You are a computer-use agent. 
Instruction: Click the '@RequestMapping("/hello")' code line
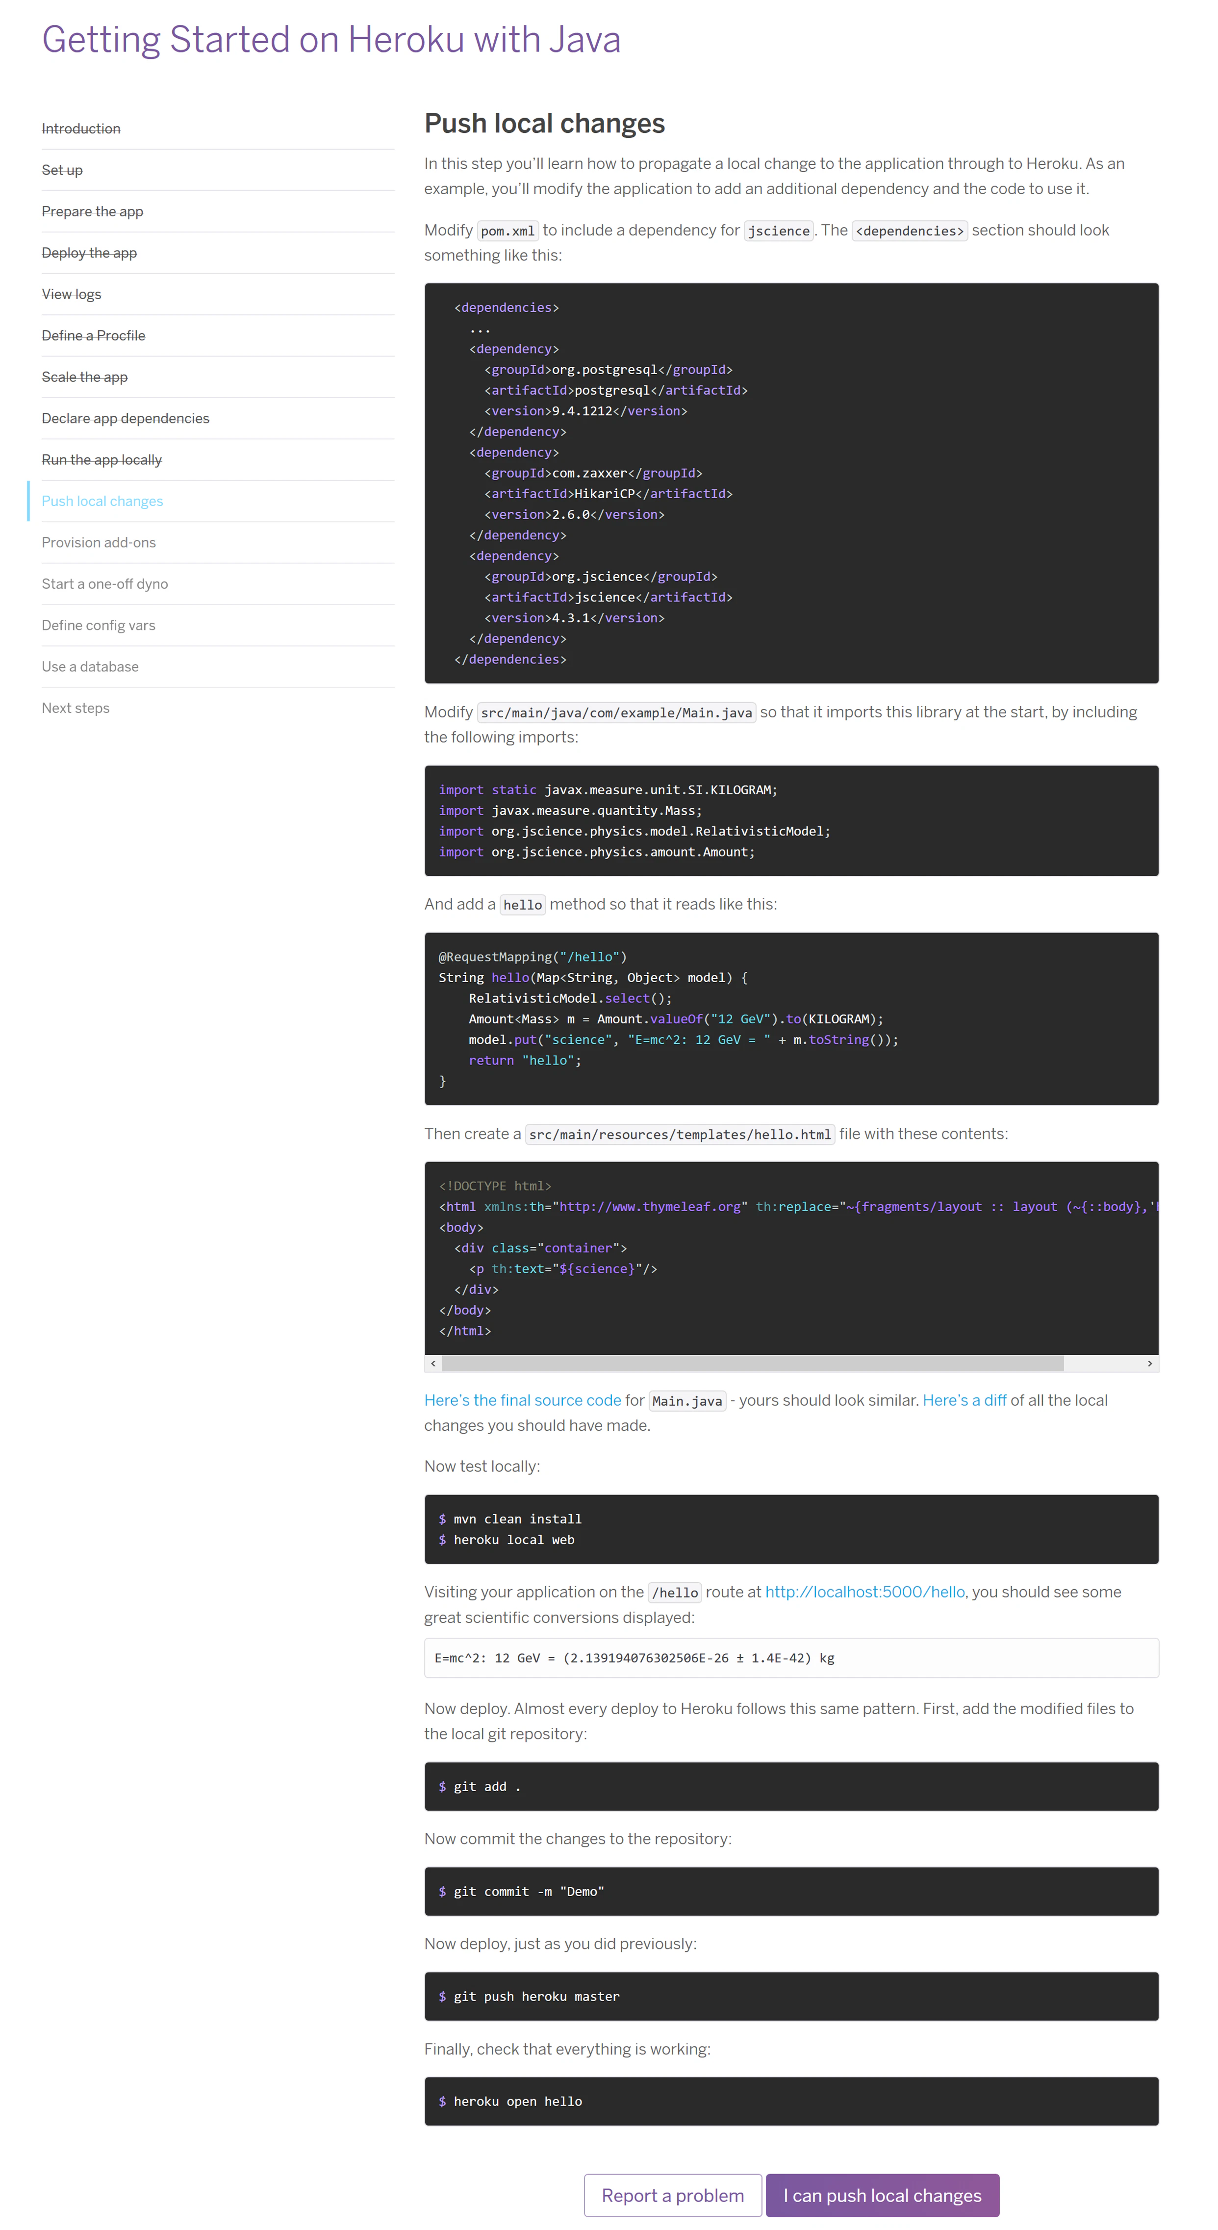click(533, 957)
